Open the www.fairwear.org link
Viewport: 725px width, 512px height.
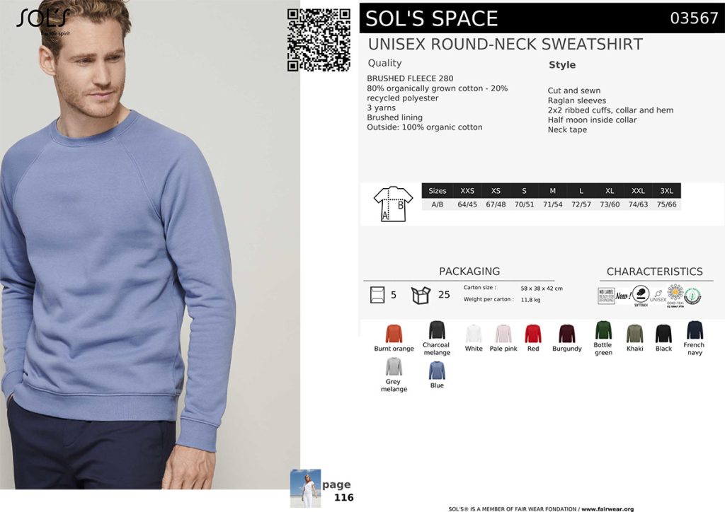coord(607,508)
